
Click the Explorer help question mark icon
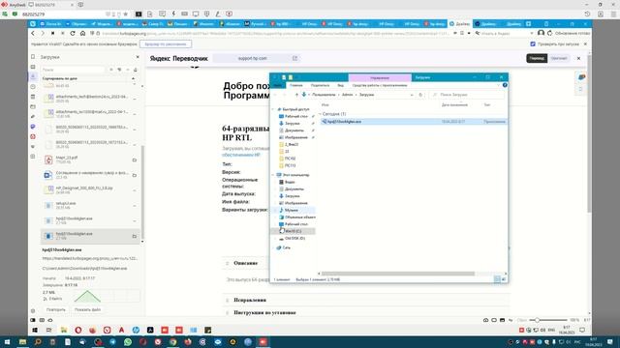tap(505, 85)
